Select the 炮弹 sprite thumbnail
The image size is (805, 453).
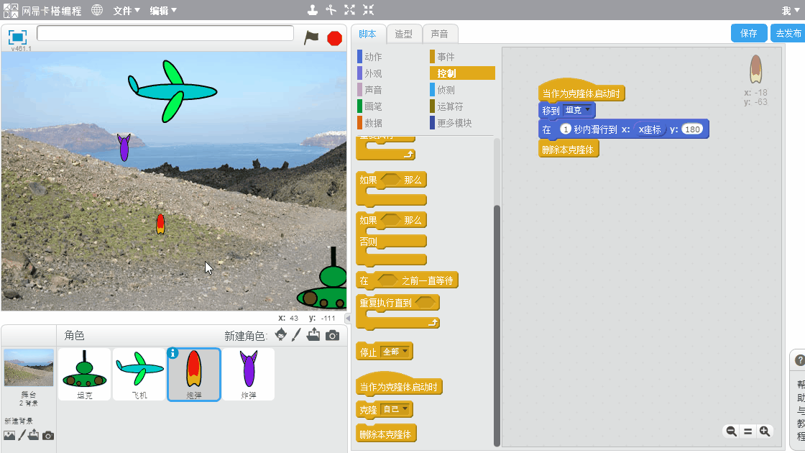point(194,375)
